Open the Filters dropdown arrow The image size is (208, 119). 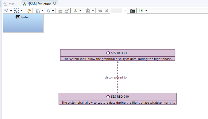point(53,11)
